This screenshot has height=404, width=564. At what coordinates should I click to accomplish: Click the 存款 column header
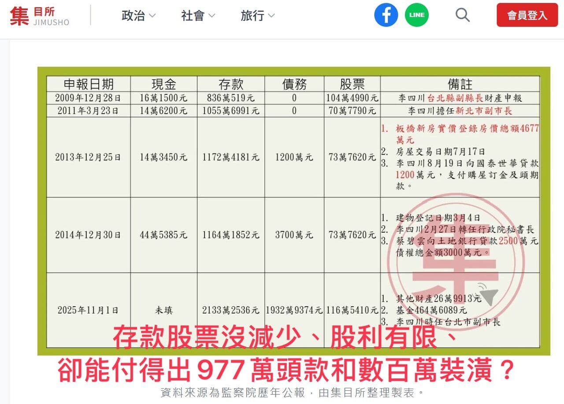[x=231, y=84]
